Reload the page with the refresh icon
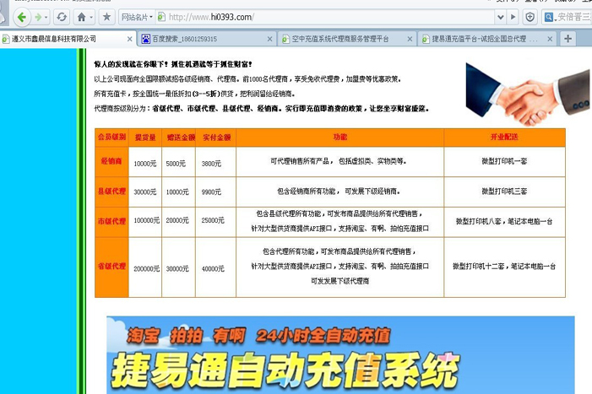This screenshot has width=592, height=394. tap(62, 17)
